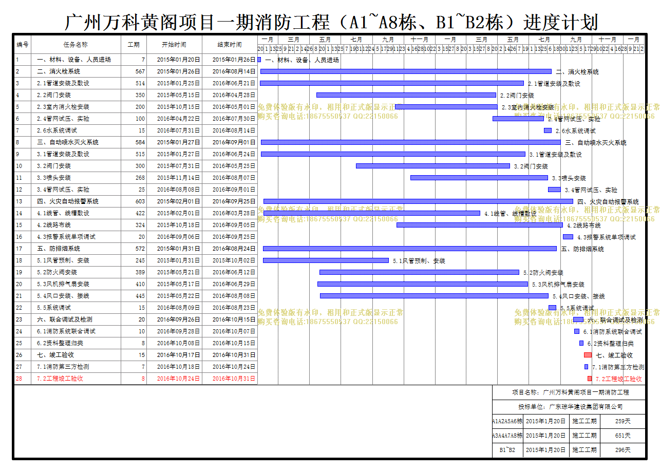The image size is (660, 471).
Task: Click the Gantt bar for 三、自动喷水灭火系统
Action: pos(411,142)
